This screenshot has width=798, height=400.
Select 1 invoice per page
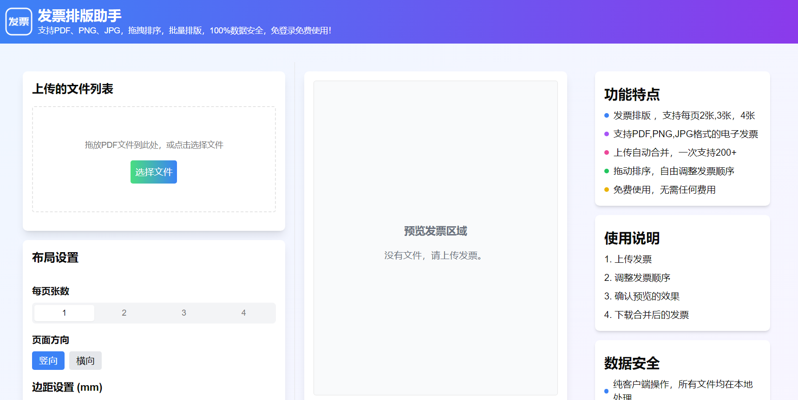point(64,313)
